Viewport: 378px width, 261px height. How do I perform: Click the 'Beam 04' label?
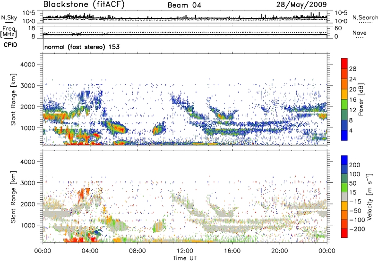click(x=184, y=5)
